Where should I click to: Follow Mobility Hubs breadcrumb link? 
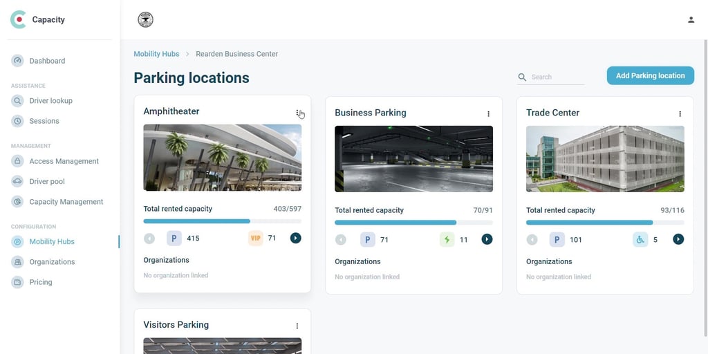pyautogui.click(x=156, y=54)
